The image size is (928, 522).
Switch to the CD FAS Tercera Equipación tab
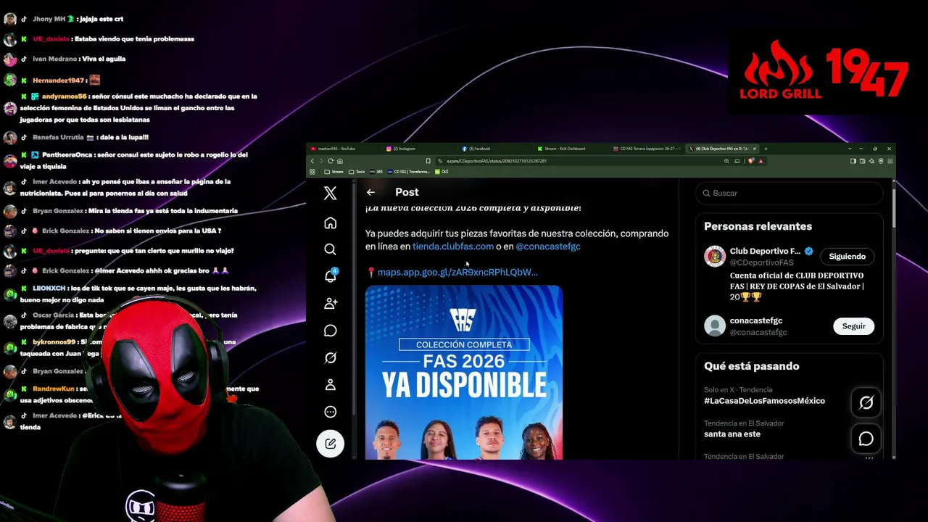point(645,149)
